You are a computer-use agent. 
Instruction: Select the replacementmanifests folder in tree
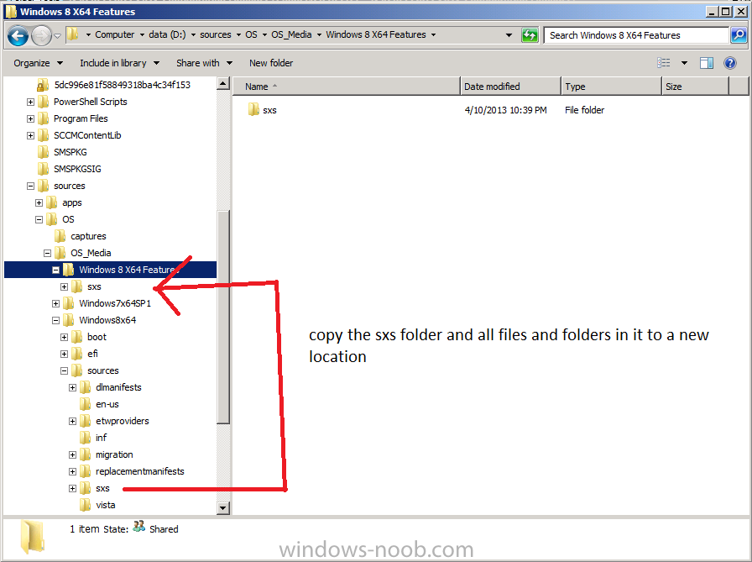139,471
